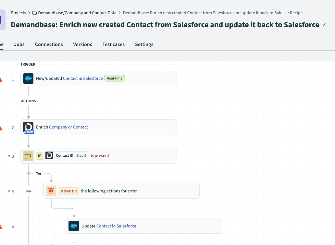Click the Salesforce icon in trigger step
This screenshot has width=335, height=245.
click(x=28, y=79)
